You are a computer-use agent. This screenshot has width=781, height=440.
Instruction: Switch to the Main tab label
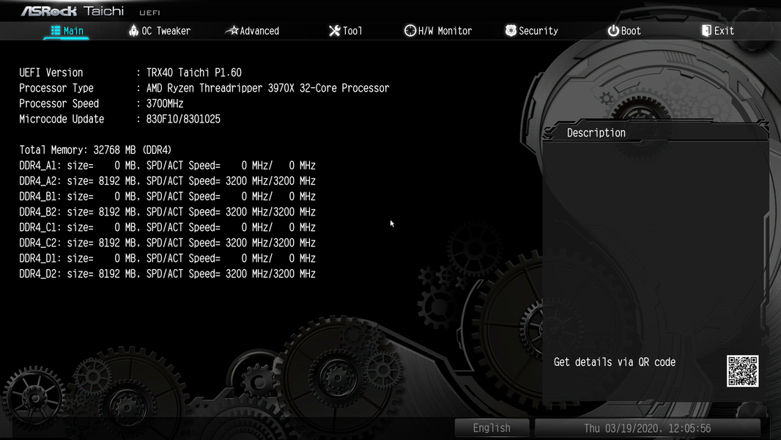point(73,31)
